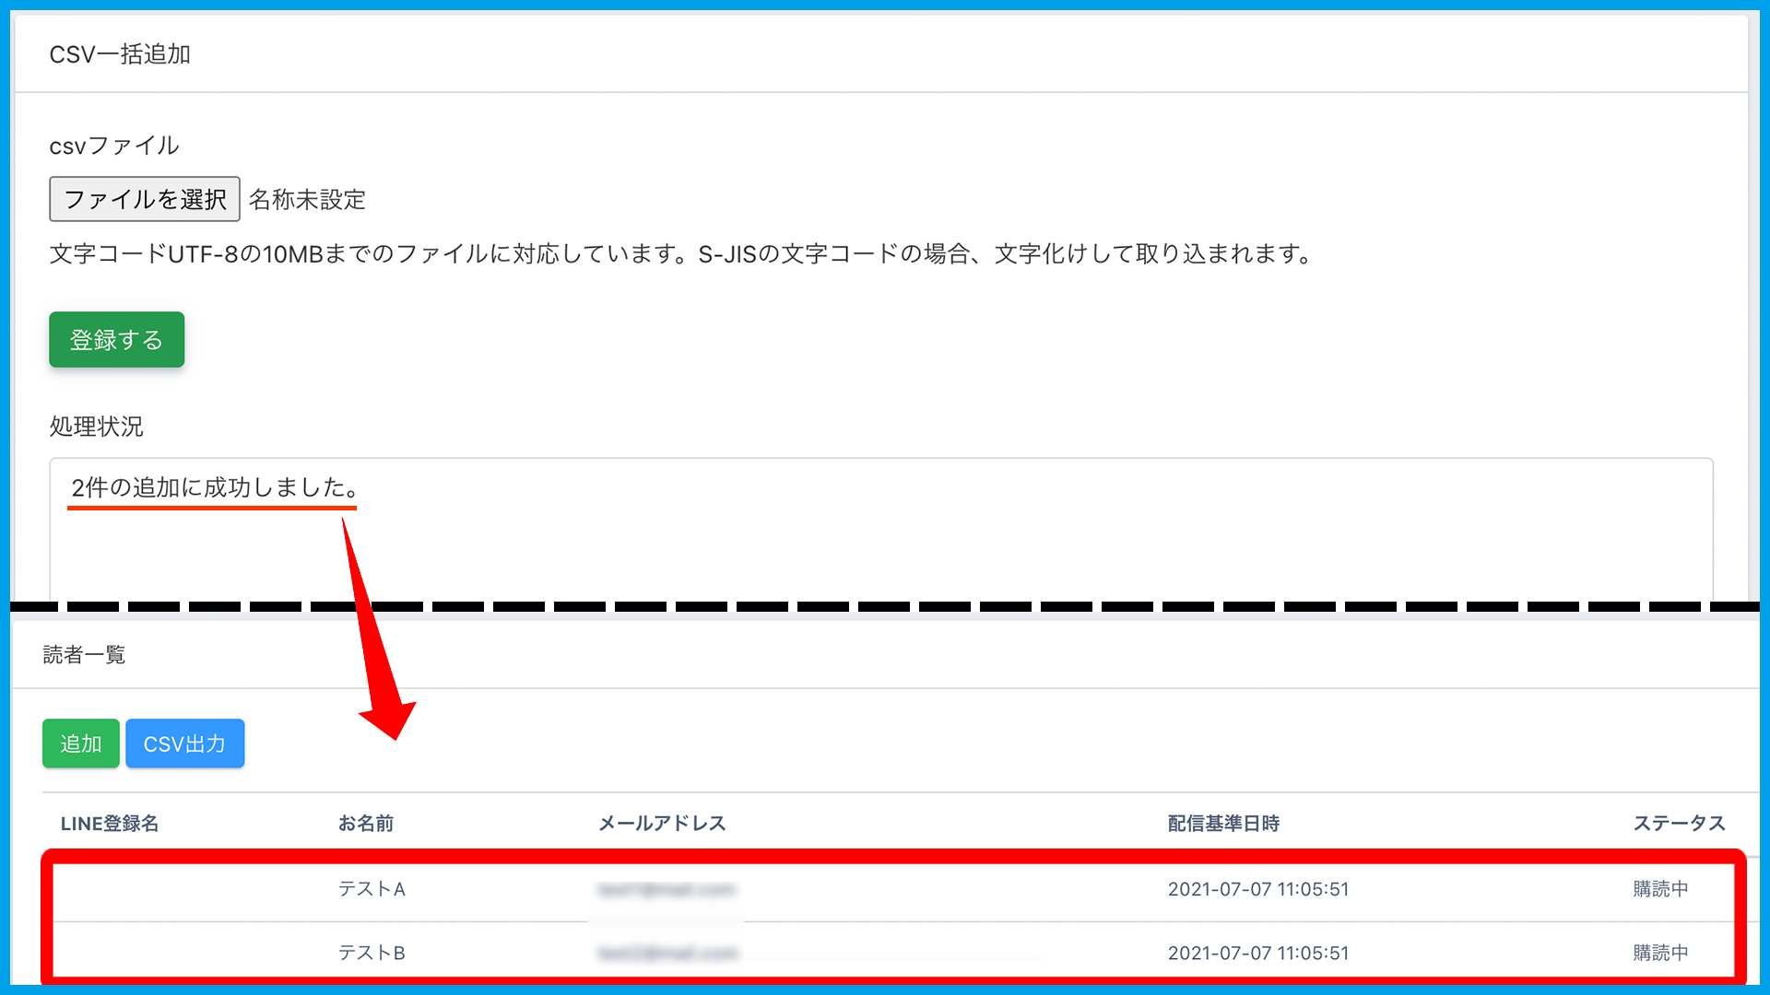
Task: Click the 2件の追加に成功しました message text
Action: pyautogui.click(x=214, y=487)
